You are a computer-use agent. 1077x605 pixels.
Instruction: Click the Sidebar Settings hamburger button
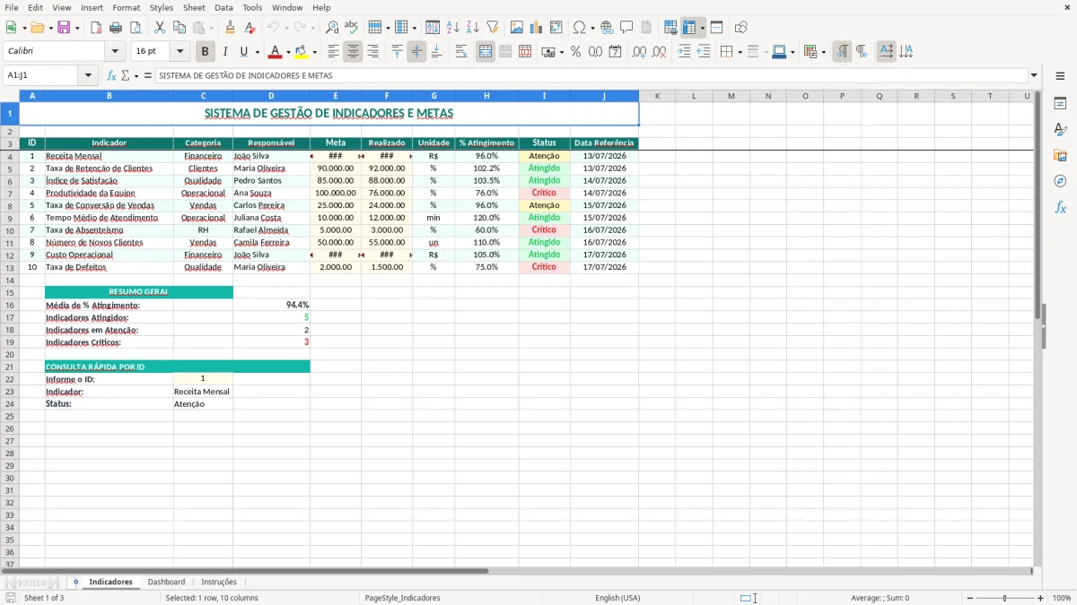(1060, 76)
